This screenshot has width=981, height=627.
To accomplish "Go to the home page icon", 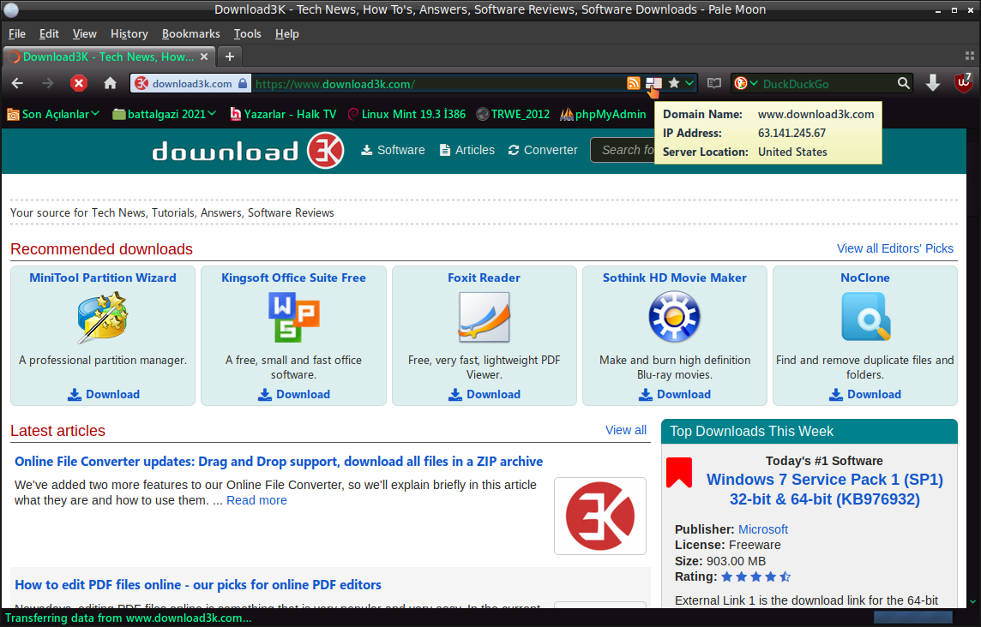I will click(110, 83).
